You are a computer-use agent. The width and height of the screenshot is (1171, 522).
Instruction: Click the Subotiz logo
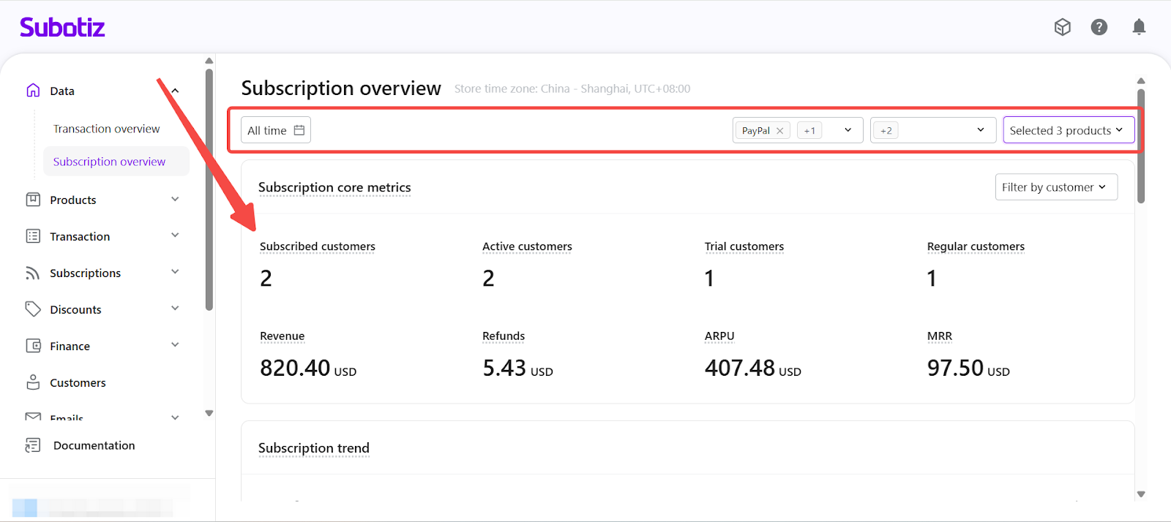62,28
